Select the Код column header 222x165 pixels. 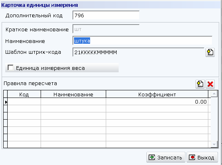[24, 94]
